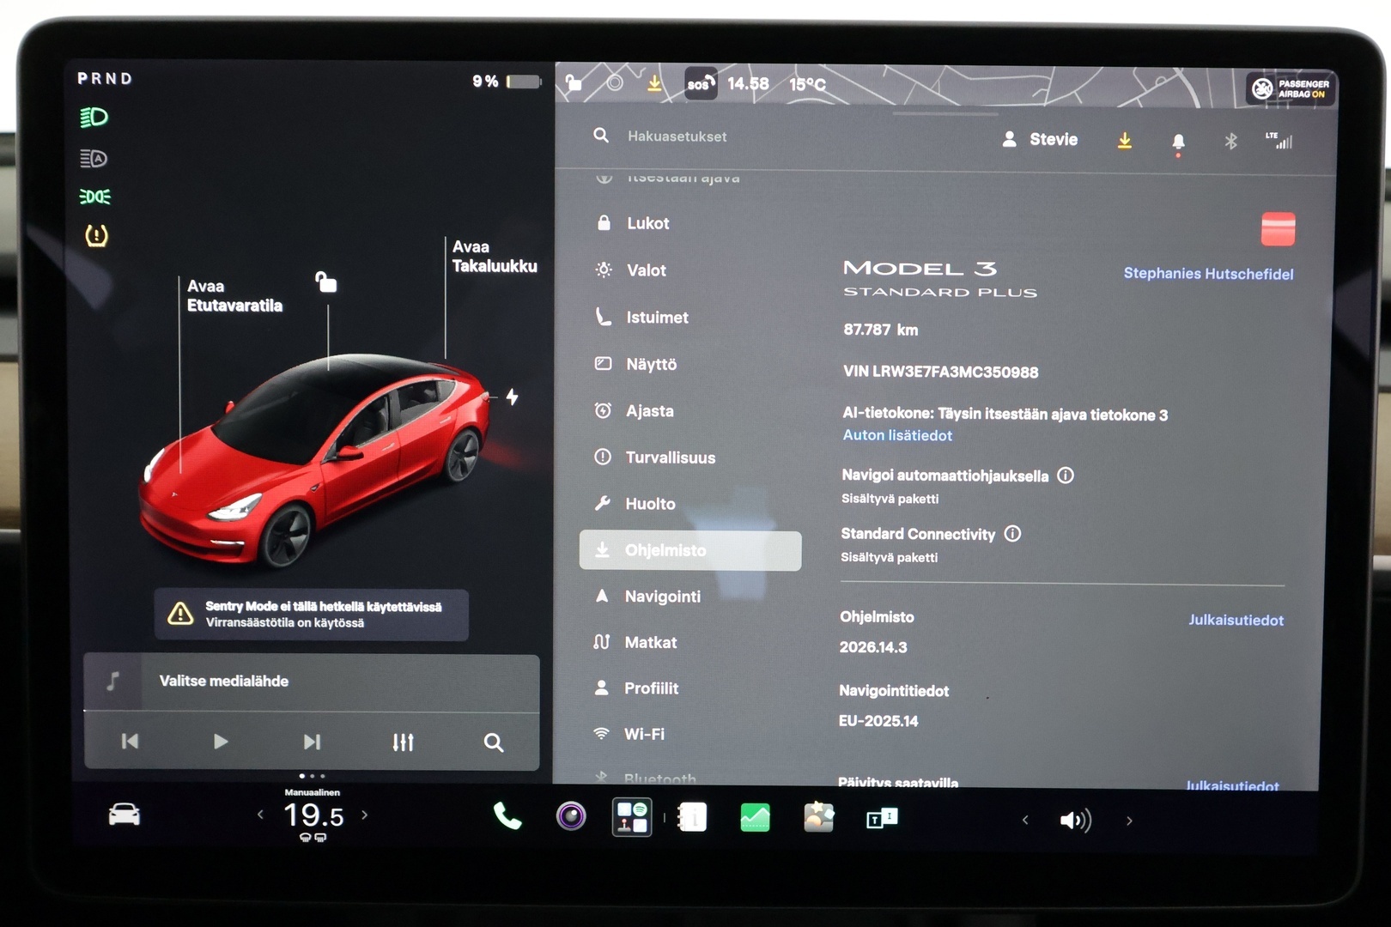Viewport: 1391px width, 927px height.
Task: Open the app launcher in the dock
Action: (632, 817)
